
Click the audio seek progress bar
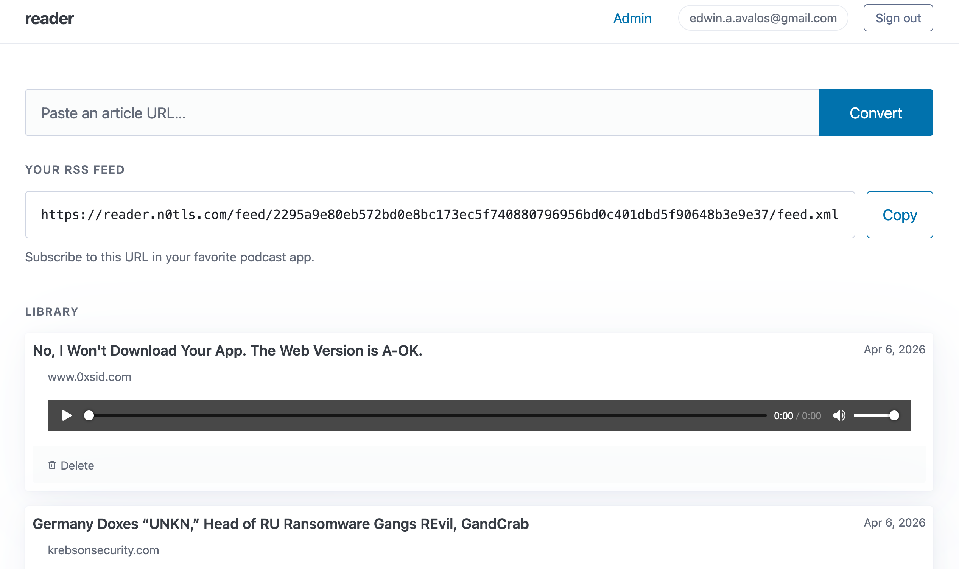(422, 415)
